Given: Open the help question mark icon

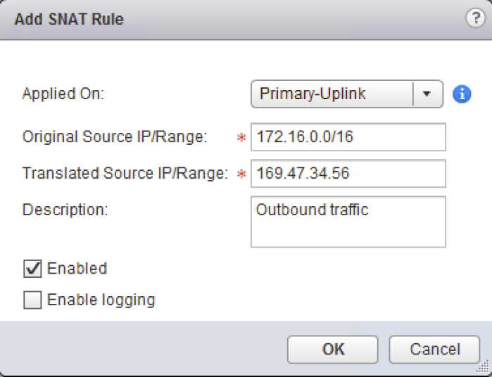Looking at the screenshot, I should pos(476,19).
